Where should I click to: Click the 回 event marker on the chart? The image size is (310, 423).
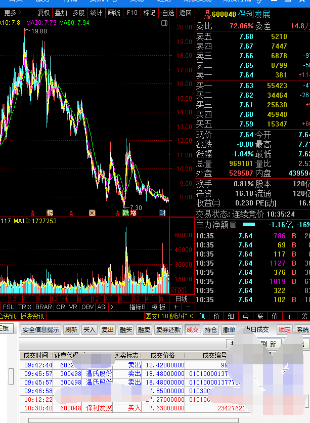(x=92, y=213)
